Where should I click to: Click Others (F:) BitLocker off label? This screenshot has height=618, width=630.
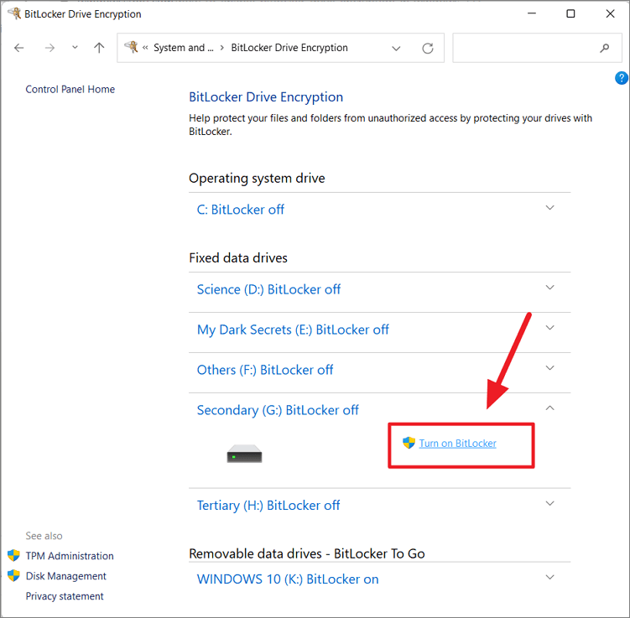click(265, 370)
